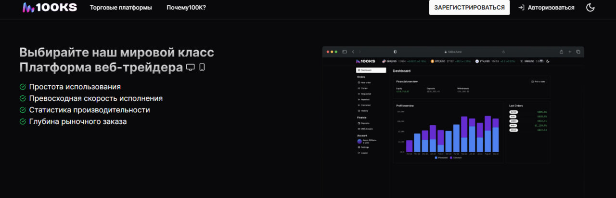The width and height of the screenshot is (616, 198).
Task: Select Dashboard in the preview sidebar
Action: (x=371, y=70)
